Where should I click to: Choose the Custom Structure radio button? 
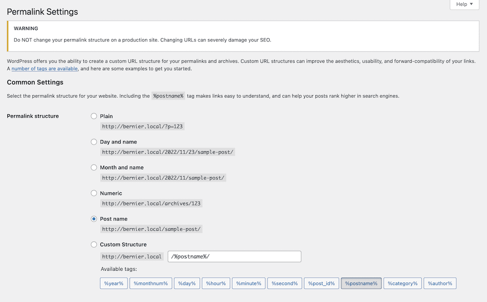point(94,244)
